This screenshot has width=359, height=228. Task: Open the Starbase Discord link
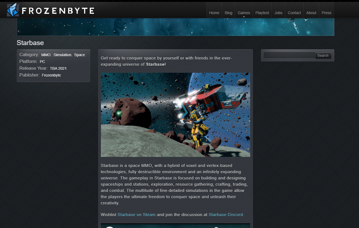pyautogui.click(x=225, y=214)
